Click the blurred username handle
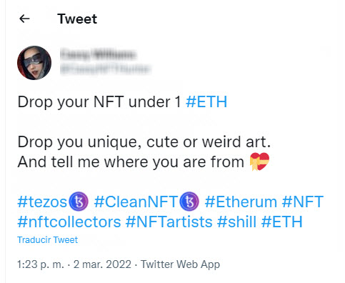 (106, 69)
